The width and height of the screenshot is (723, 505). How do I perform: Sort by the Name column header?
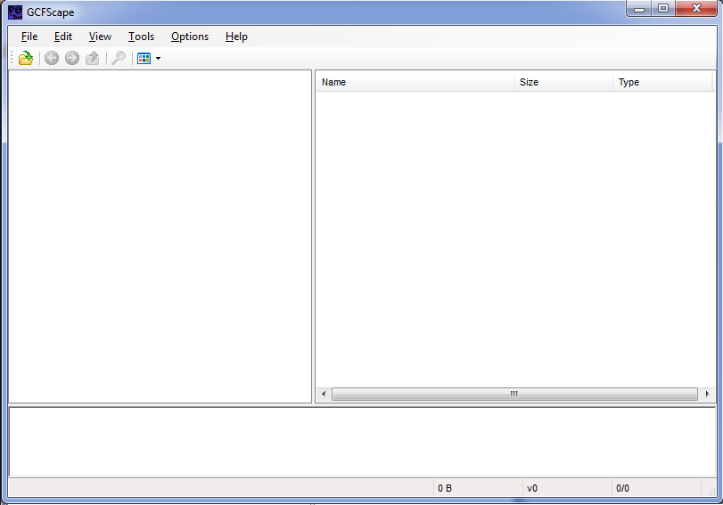[415, 82]
